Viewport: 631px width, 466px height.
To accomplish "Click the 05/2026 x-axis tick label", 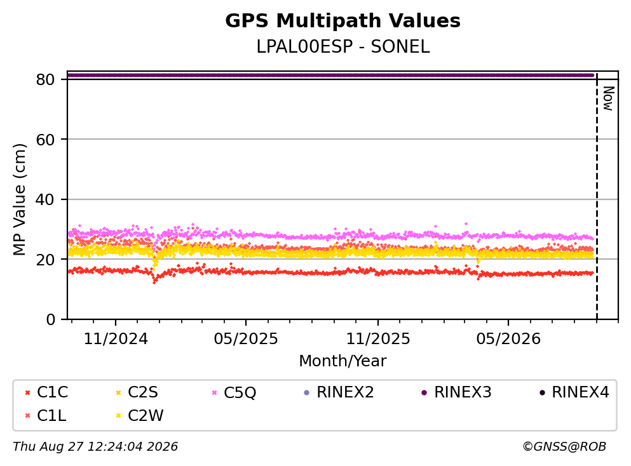I will point(508,339).
